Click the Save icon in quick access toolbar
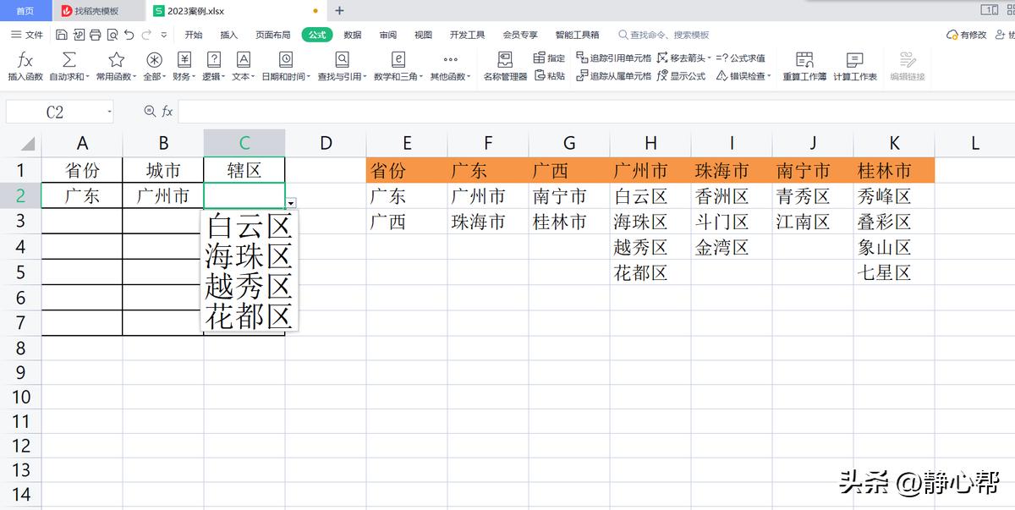1015x510 pixels. (x=62, y=35)
